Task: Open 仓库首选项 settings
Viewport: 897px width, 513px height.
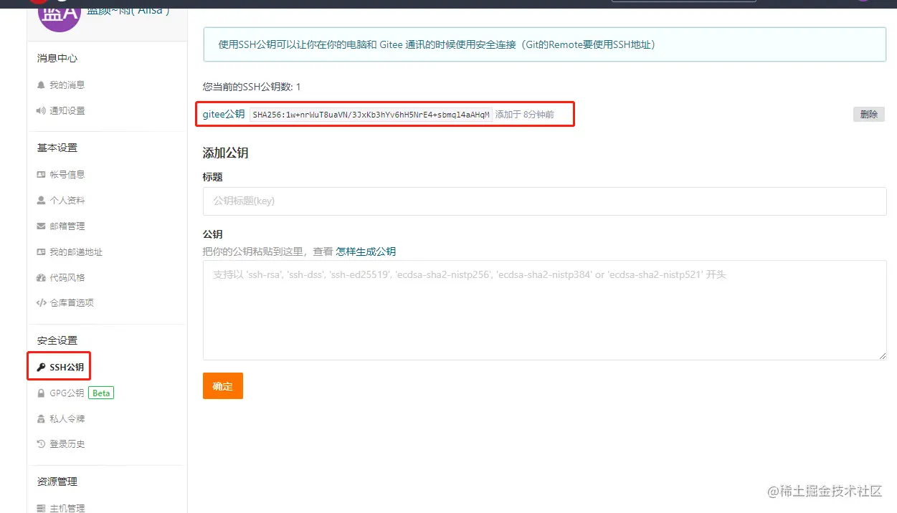Action: pos(71,302)
